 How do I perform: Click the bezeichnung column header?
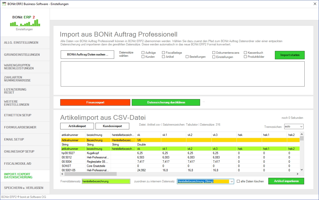point(98,135)
